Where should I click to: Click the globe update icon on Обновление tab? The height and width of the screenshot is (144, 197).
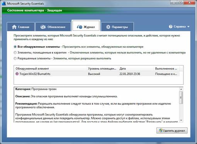click(x=43, y=27)
